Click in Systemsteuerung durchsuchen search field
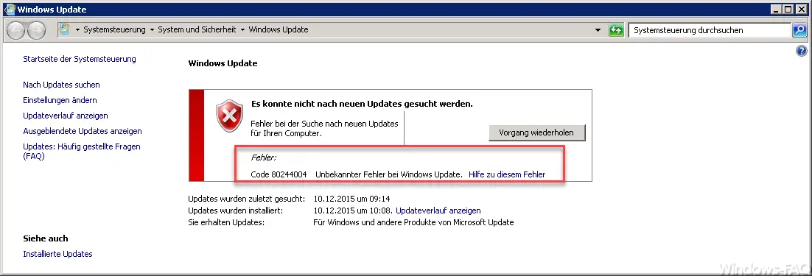 click(x=710, y=30)
